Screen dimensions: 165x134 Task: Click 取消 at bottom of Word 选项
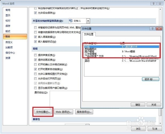click(x=155, y=129)
